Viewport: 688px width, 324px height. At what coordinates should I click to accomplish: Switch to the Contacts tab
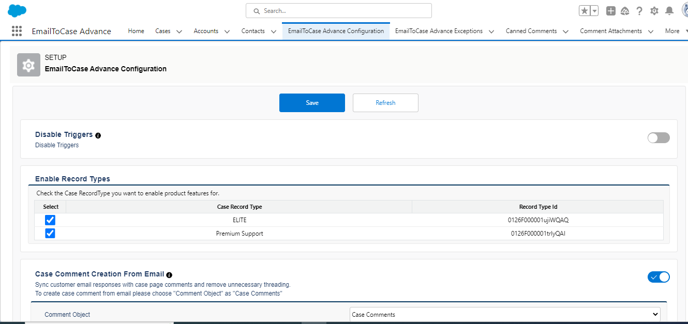click(x=253, y=31)
